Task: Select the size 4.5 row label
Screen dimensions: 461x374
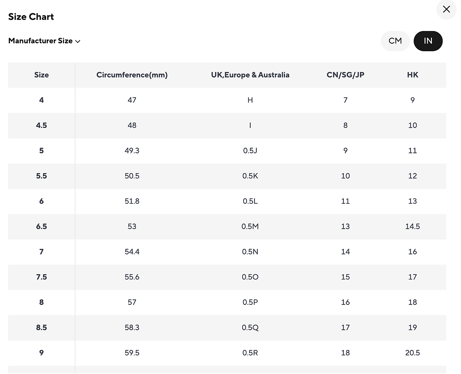Action: pos(41,125)
